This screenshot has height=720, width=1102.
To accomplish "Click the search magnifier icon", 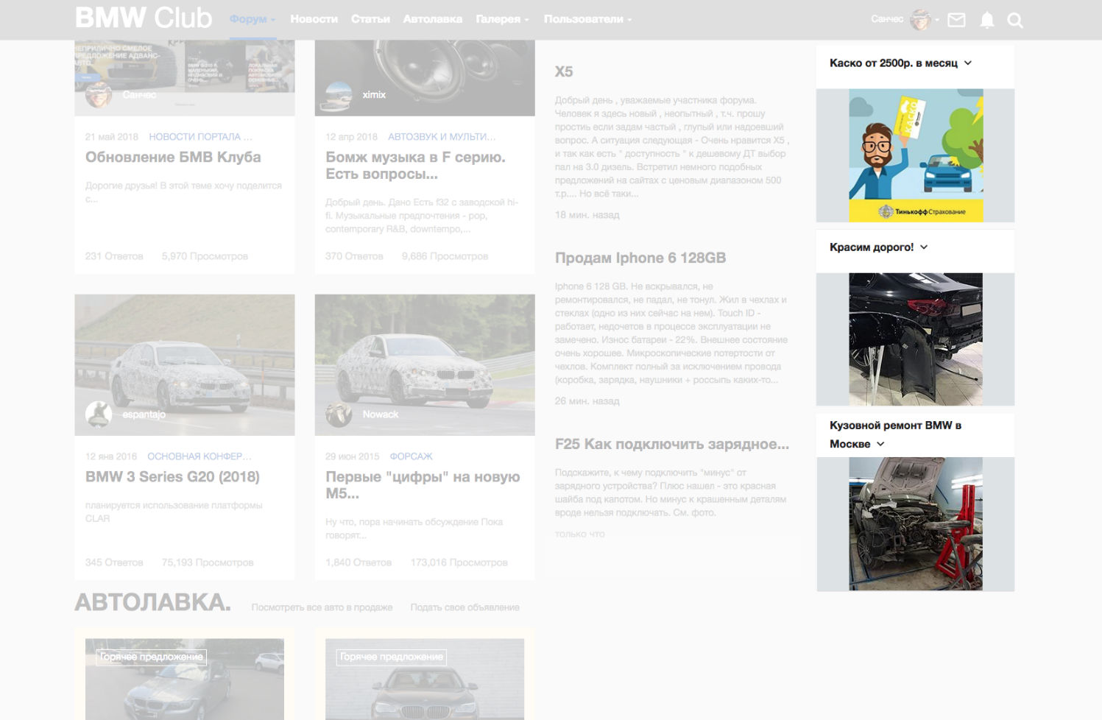I will pos(1015,21).
